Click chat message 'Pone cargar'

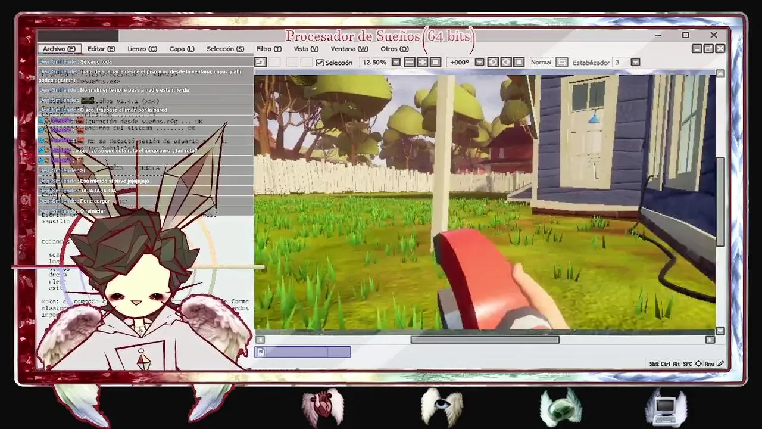(95, 201)
